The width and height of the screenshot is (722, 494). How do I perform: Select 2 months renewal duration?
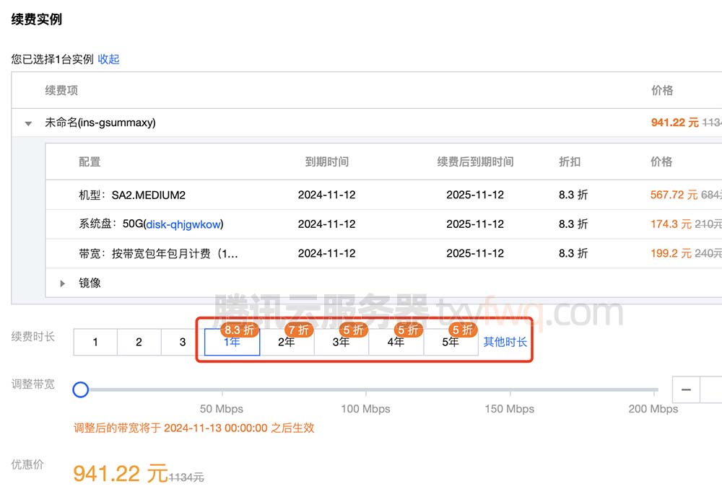[139, 342]
